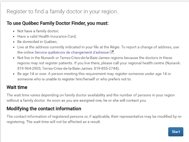Click the 'Have a valid Health Insurance Card' item

coord(47,36)
